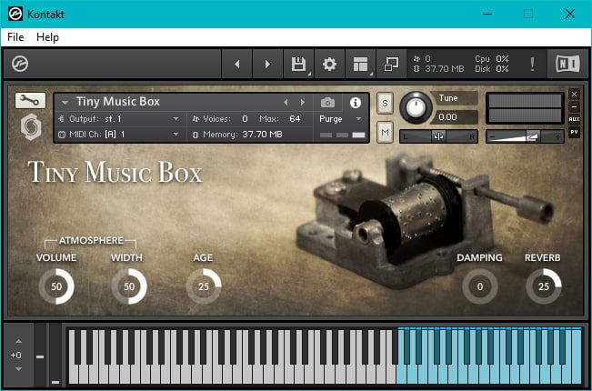592x391 pixels.
Task: Click the Tune value field 0.00
Action: [x=456, y=117]
